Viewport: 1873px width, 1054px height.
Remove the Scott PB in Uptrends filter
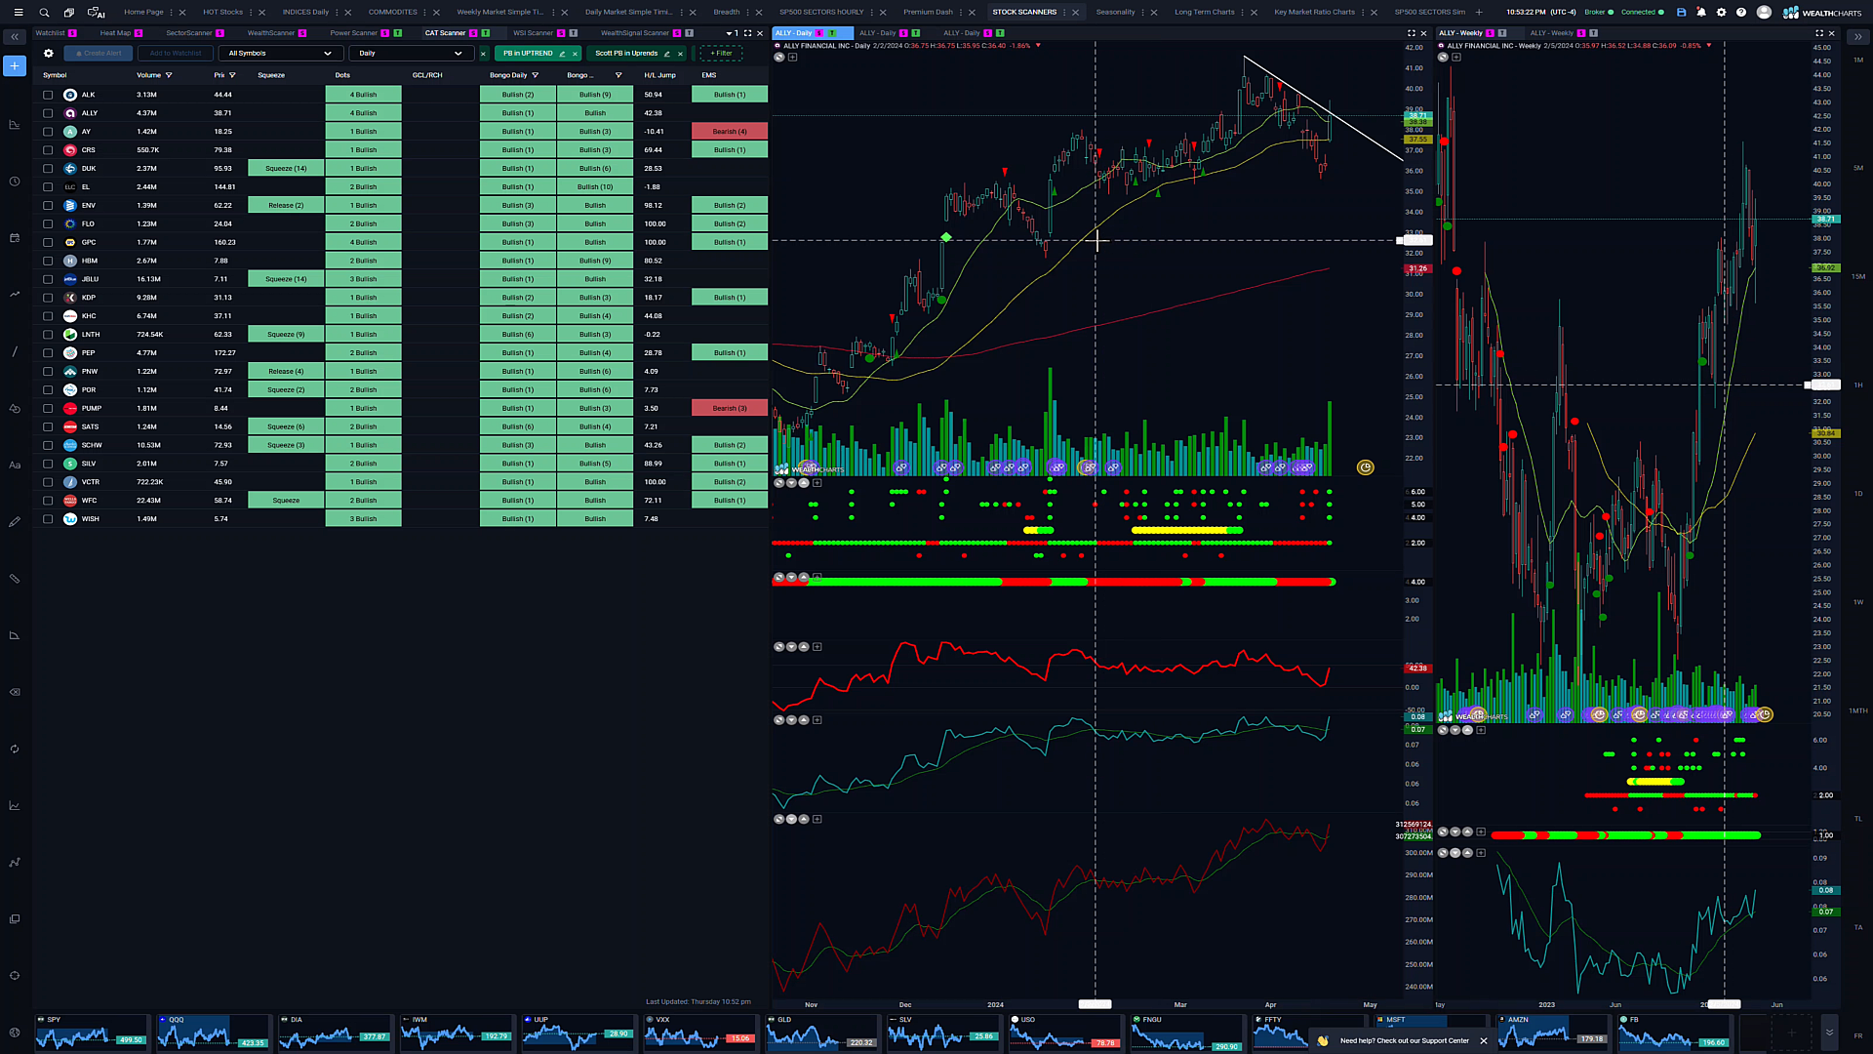(680, 54)
